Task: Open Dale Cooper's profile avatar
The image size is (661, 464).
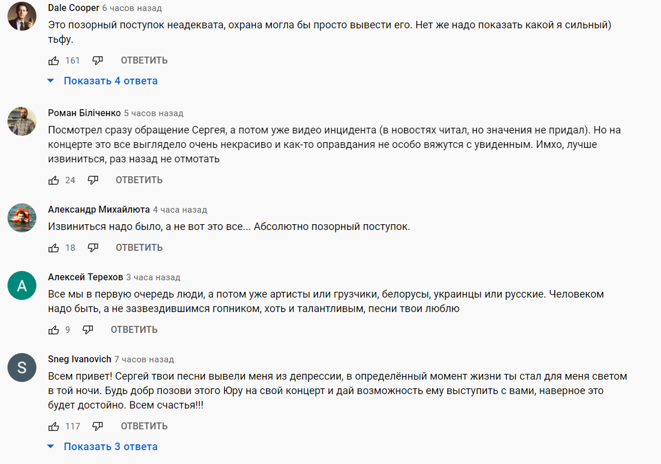Action: 22,16
